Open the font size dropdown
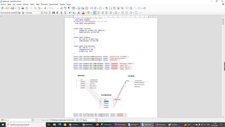Screen dimensions: 225x127 tap(50, 13)
